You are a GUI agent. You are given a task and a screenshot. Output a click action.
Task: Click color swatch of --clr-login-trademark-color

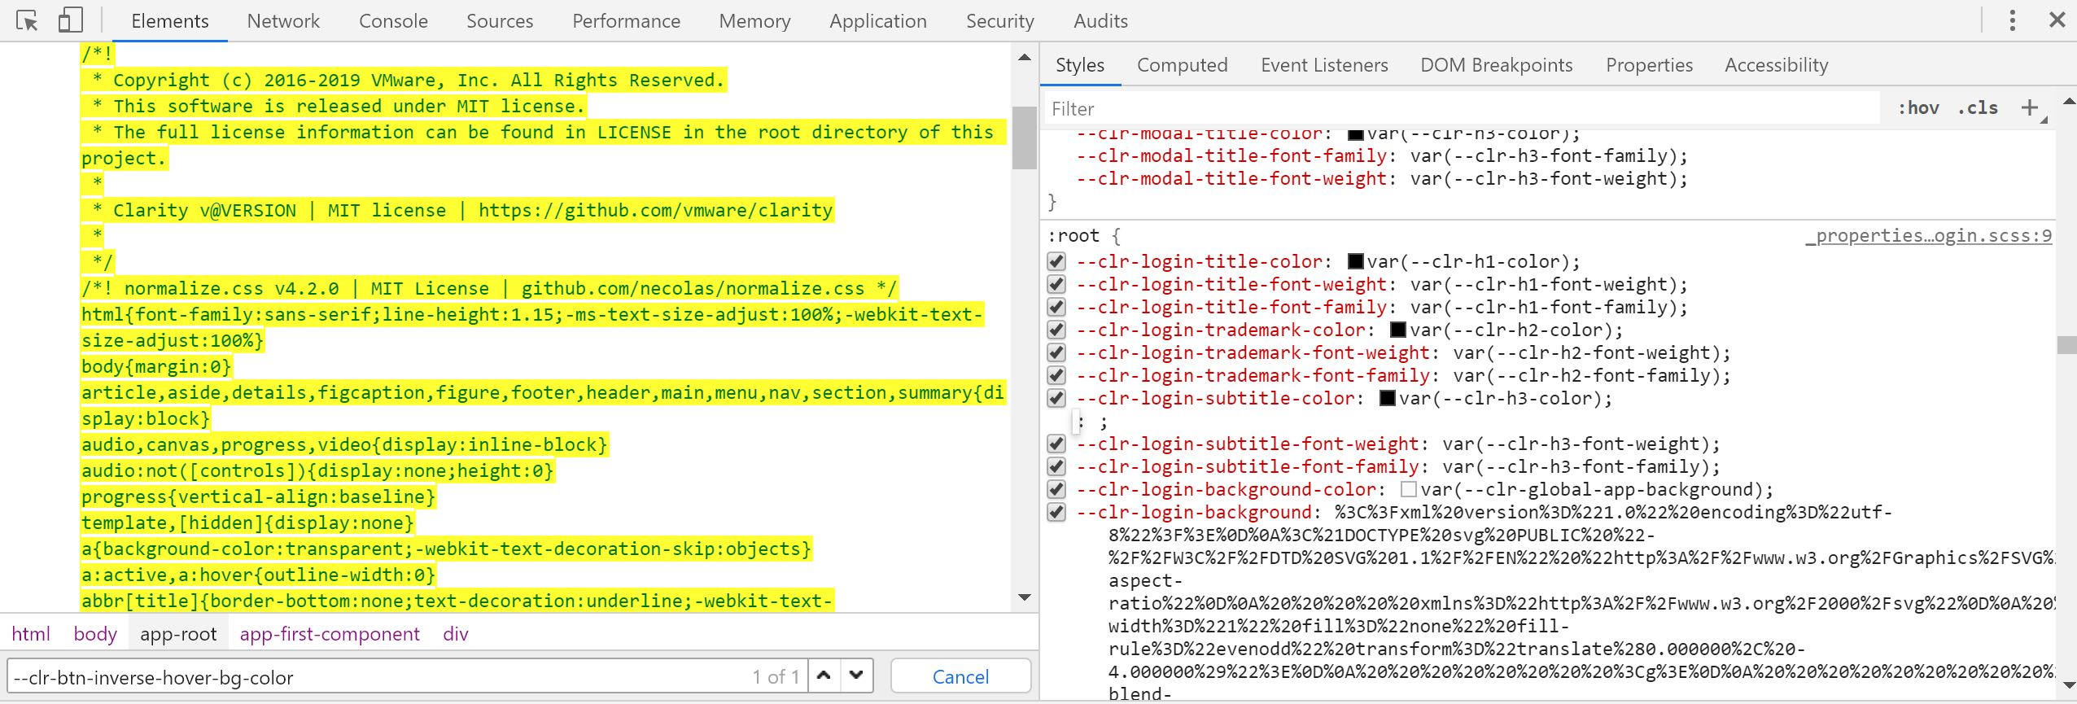1398,330
